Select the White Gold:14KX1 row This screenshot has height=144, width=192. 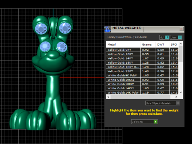(142, 88)
